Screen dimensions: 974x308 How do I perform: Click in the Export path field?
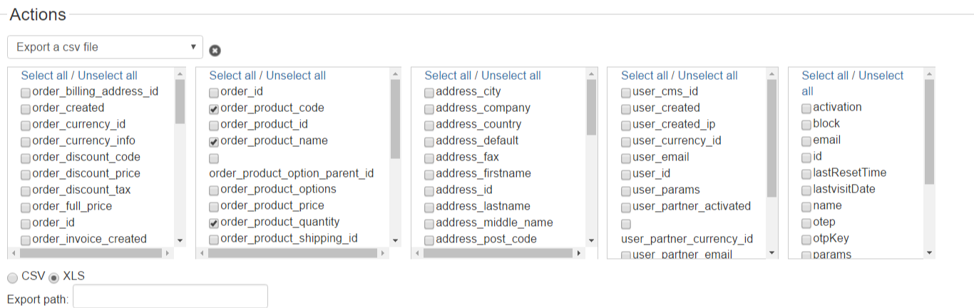coord(170,297)
